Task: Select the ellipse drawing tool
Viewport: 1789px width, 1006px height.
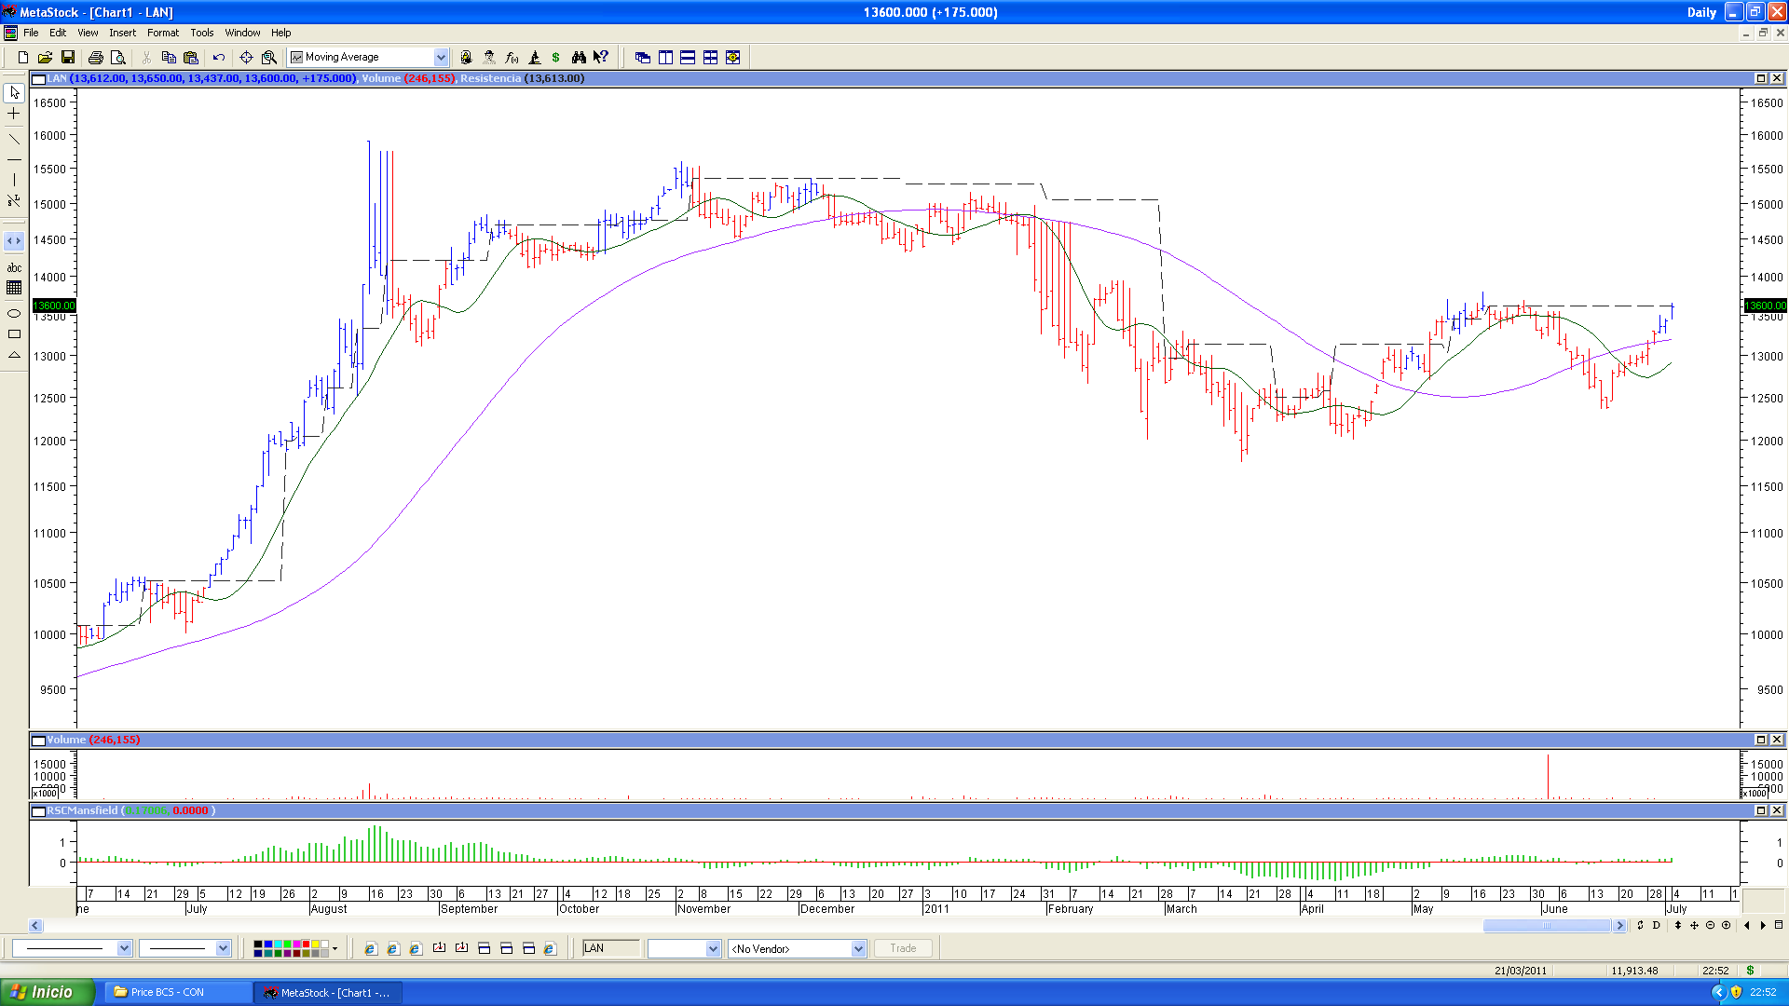Action: (14, 313)
